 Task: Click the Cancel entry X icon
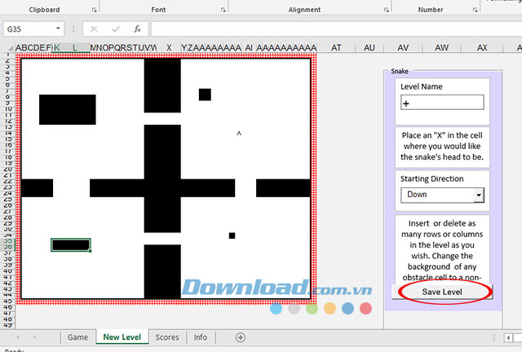(94, 29)
